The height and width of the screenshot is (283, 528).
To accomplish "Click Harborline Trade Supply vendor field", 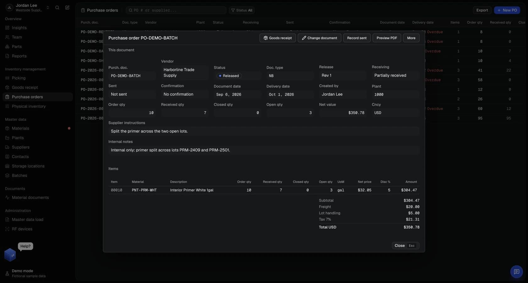I will coord(185,73).
